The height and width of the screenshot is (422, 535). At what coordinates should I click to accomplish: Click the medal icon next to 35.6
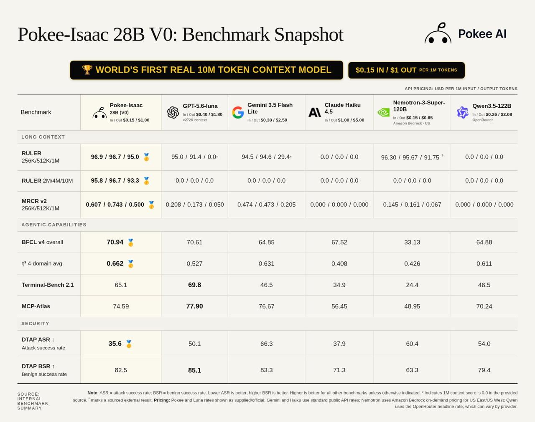tap(129, 344)
